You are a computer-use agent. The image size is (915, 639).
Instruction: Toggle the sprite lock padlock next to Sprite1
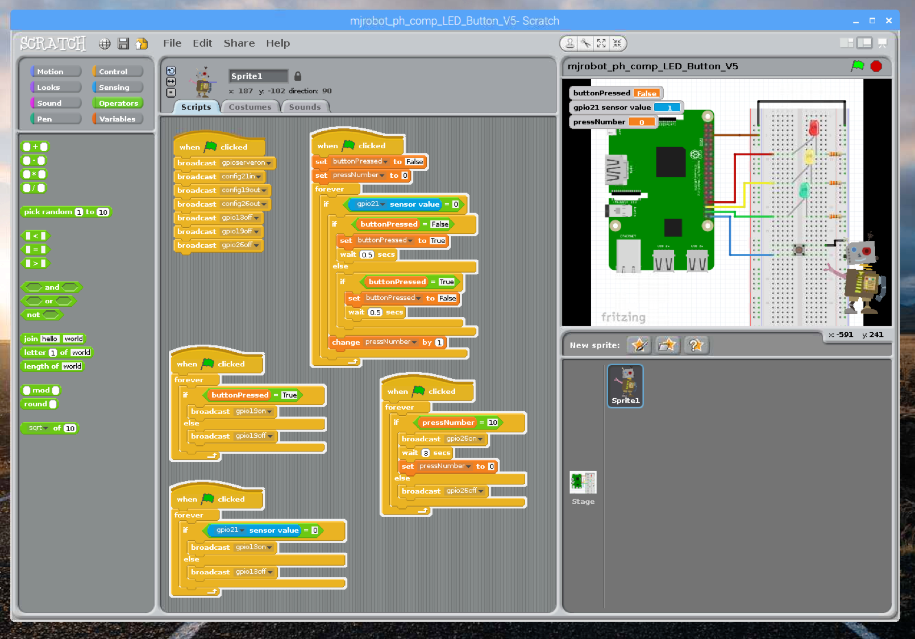coord(297,76)
